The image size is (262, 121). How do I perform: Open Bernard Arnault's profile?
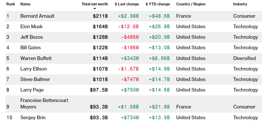[x=37, y=16]
